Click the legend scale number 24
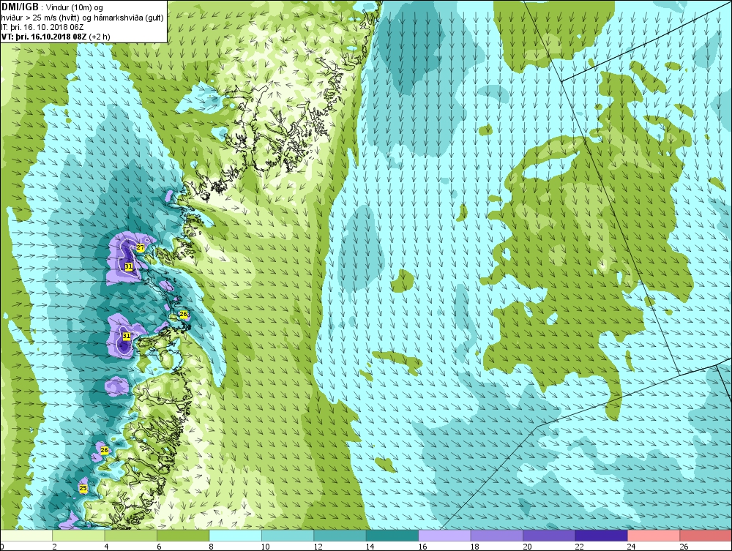 [631, 547]
